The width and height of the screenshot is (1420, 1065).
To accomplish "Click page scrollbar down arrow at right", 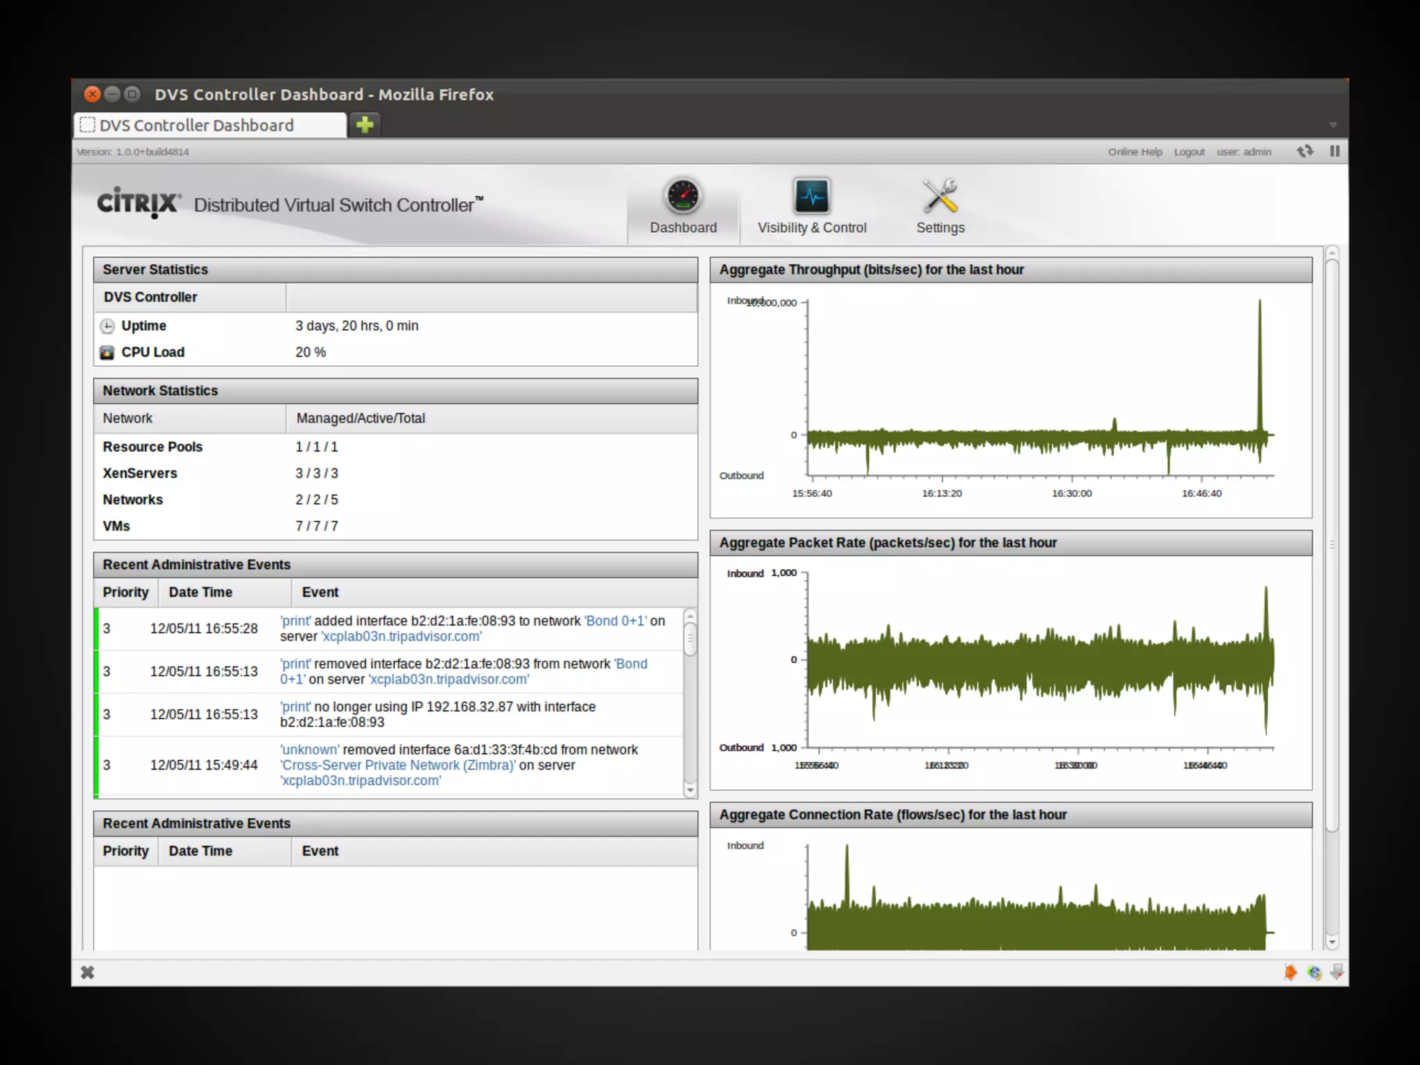I will point(1331,942).
